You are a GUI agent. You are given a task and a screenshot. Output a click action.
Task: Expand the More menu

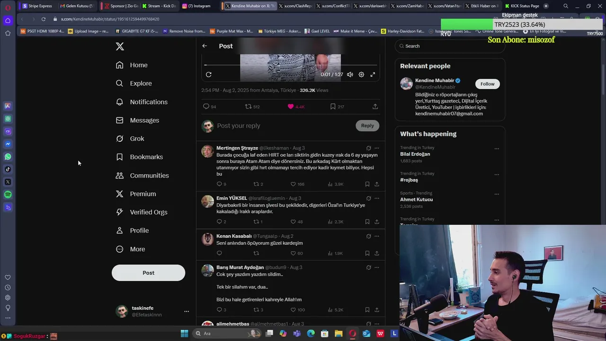tap(131, 249)
